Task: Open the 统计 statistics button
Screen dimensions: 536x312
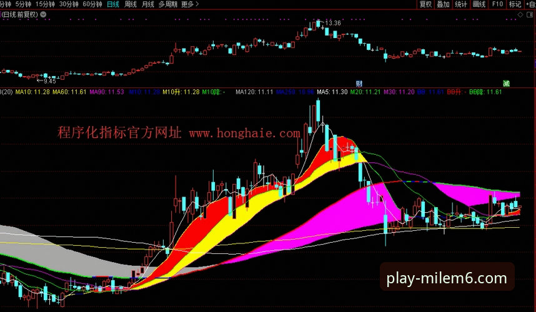Action: pyautogui.click(x=461, y=4)
